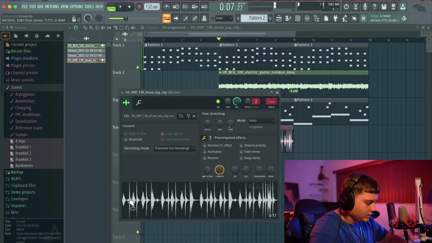Open the Browser cloud library icon
This screenshot has width=432, height=243.
(47, 36)
